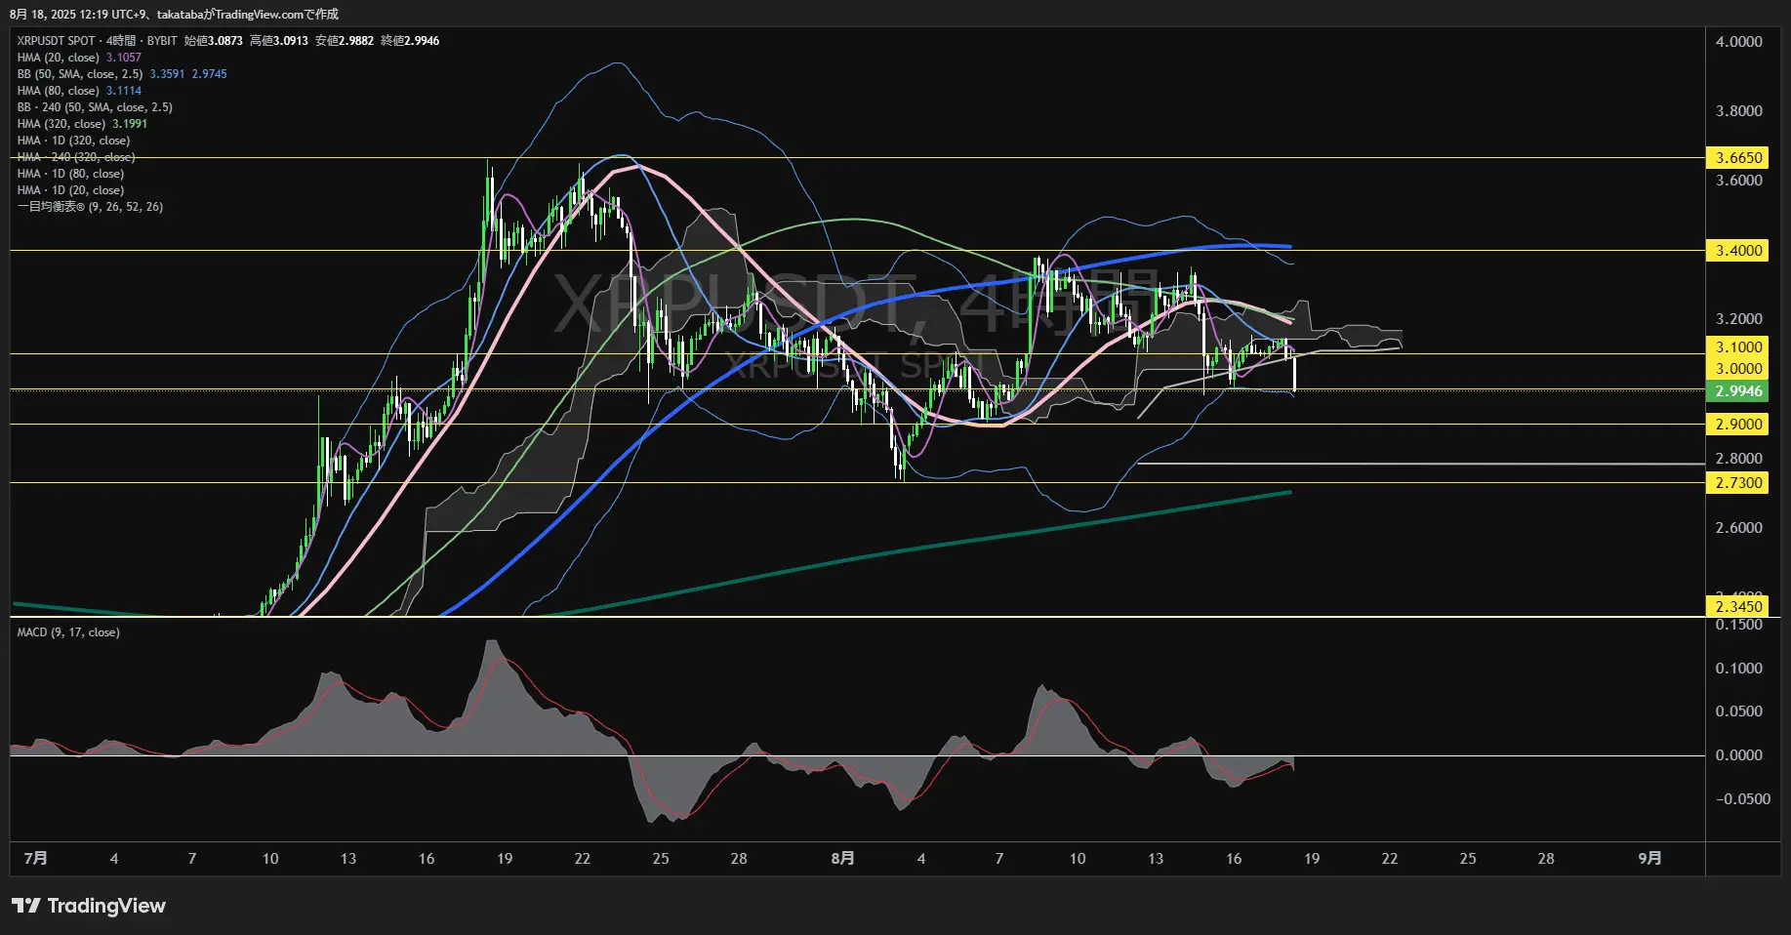Click the green 2.9946 current price label

tap(1737, 390)
